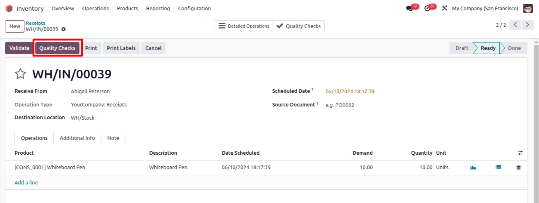This screenshot has height=203, width=539.
Task: Click the Receipts breadcrumb link
Action: click(36, 23)
